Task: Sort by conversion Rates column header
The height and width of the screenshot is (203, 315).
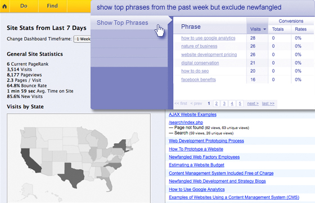Action: (x=300, y=29)
